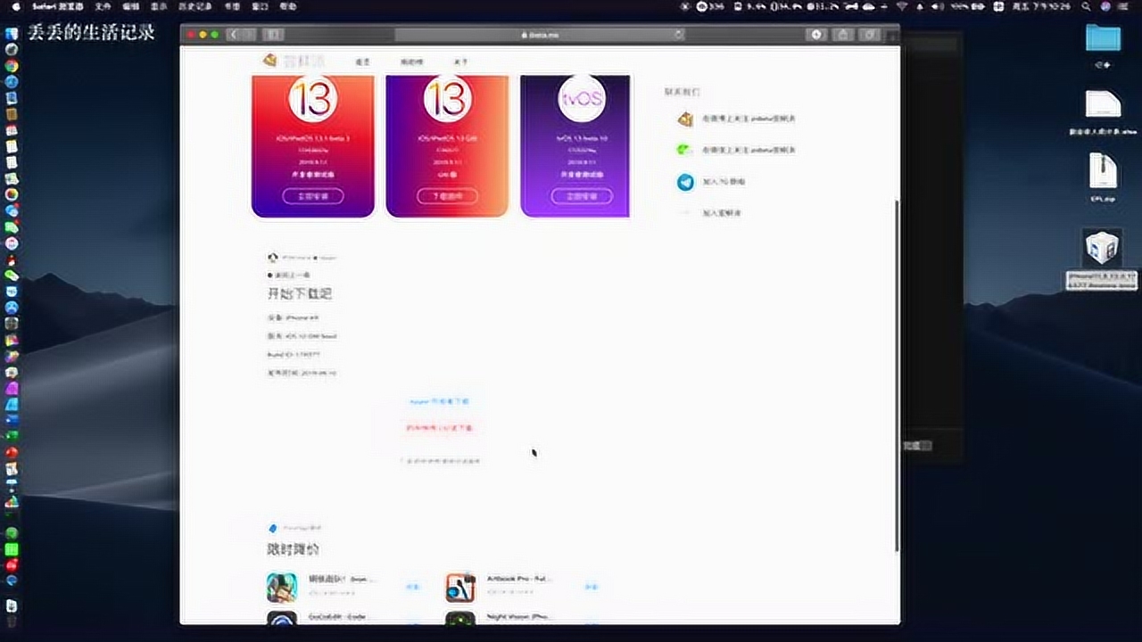Click the Safari page vertical scrollbar
The width and height of the screenshot is (1142, 642).
pyautogui.click(x=896, y=374)
